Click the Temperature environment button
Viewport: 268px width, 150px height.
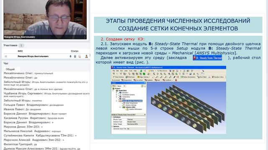pyautogui.click(x=126, y=80)
